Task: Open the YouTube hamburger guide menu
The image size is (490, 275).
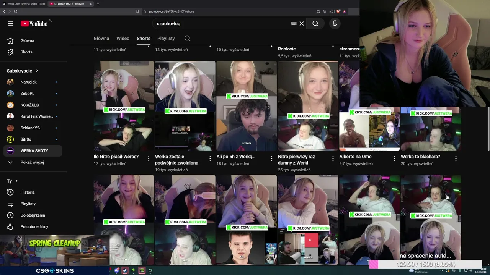Action: (10, 24)
